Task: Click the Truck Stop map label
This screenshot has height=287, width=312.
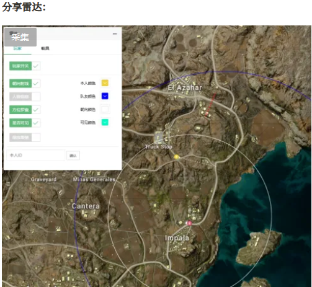Action: tap(159, 147)
